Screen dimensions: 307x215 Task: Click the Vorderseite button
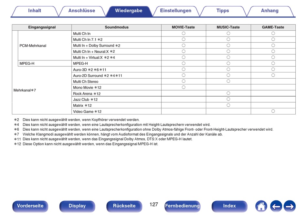[30, 206]
